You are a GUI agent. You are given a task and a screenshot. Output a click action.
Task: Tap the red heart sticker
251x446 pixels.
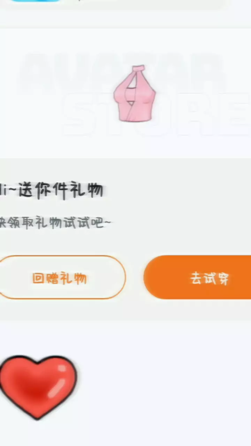click(x=38, y=387)
